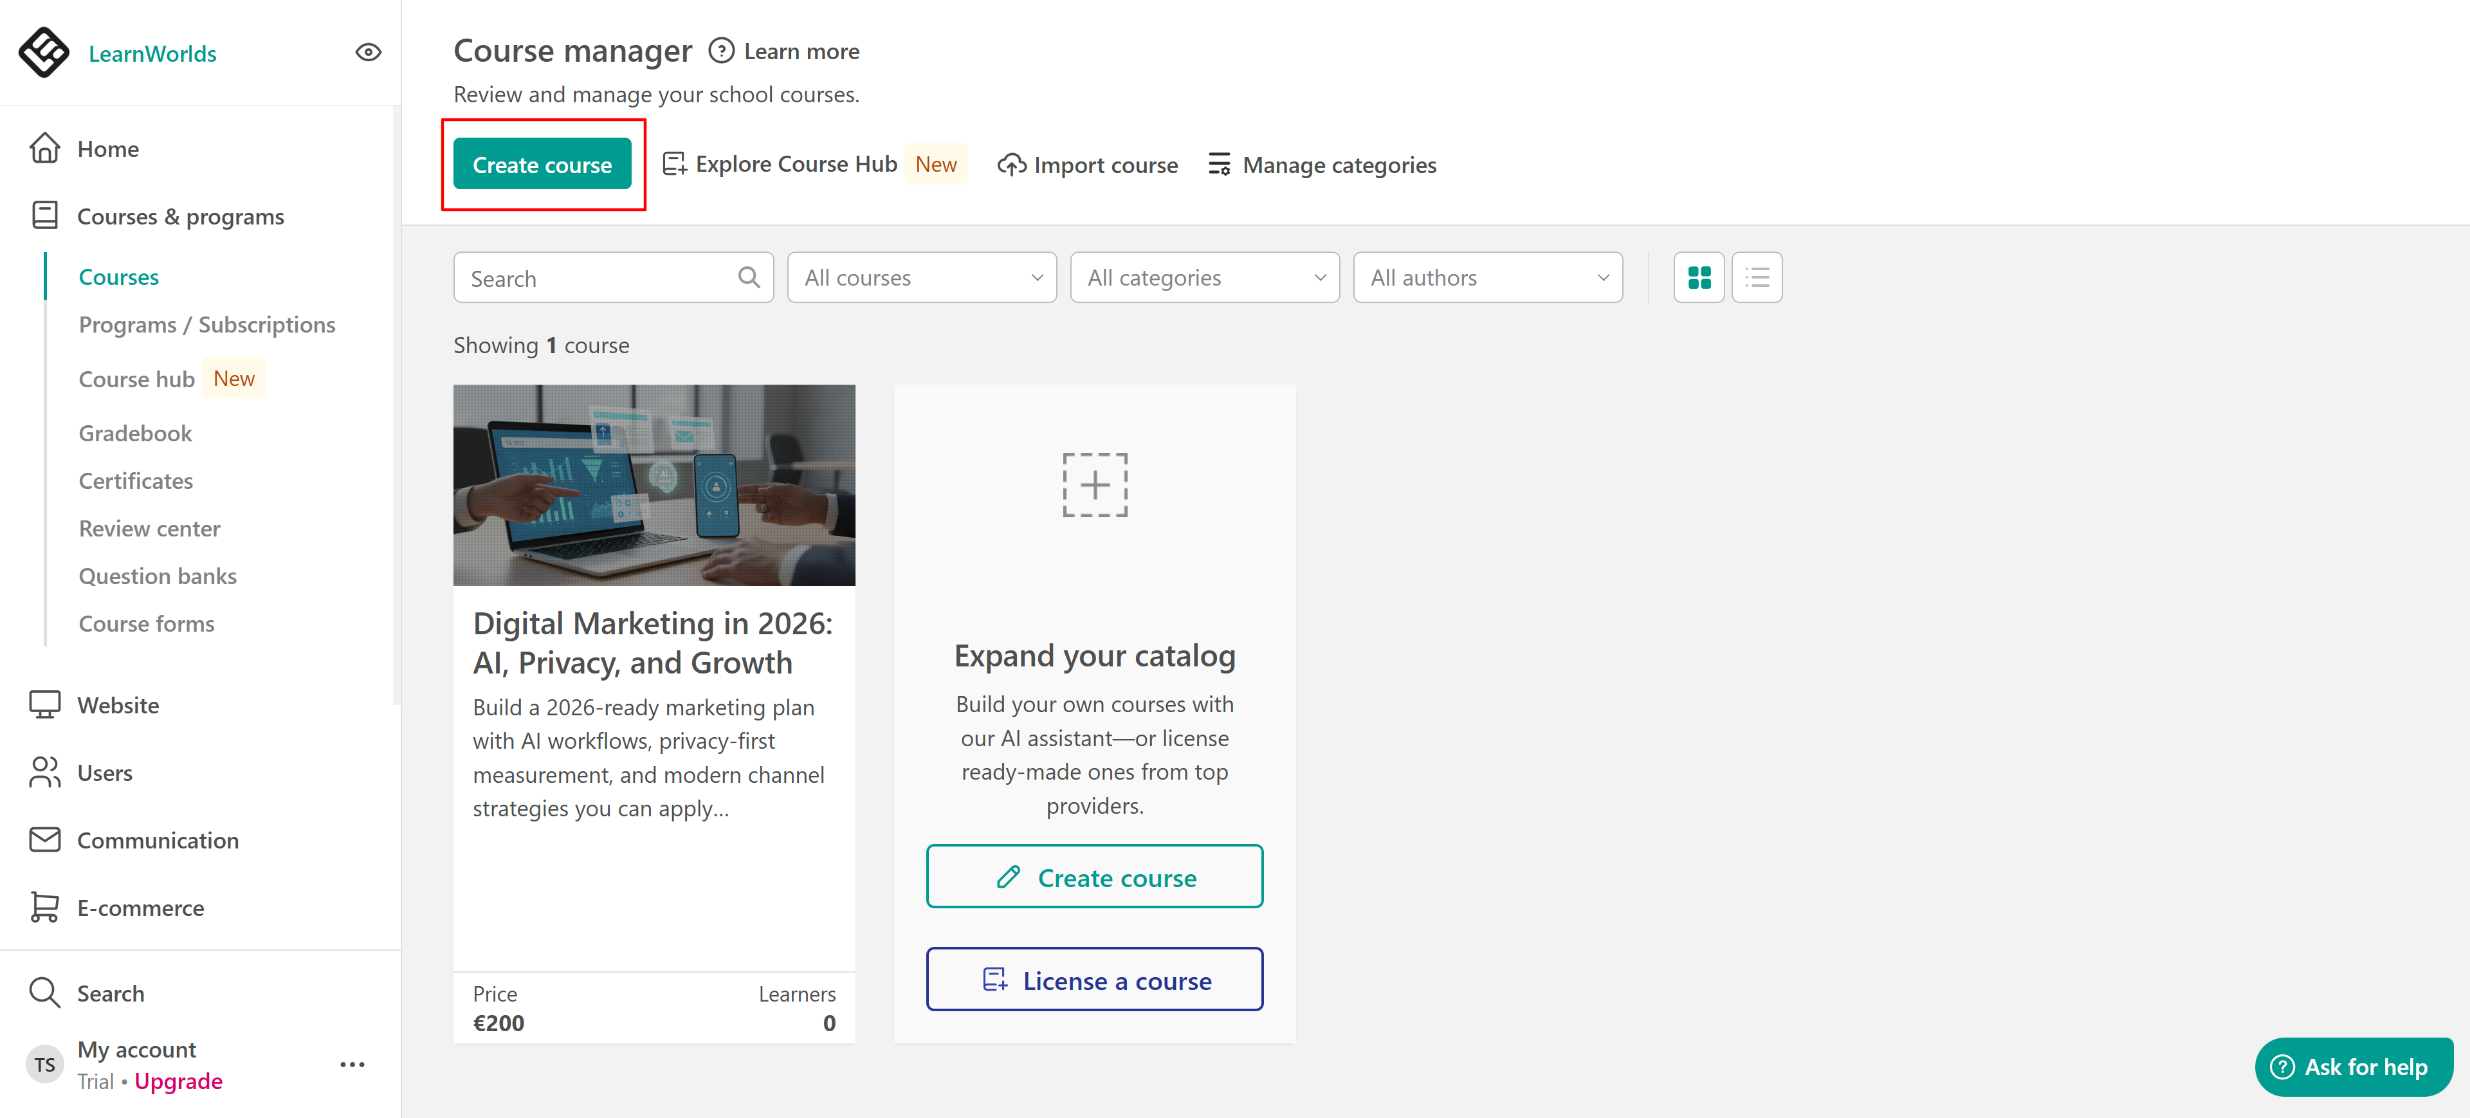Expand the All categories filter

click(x=1204, y=278)
